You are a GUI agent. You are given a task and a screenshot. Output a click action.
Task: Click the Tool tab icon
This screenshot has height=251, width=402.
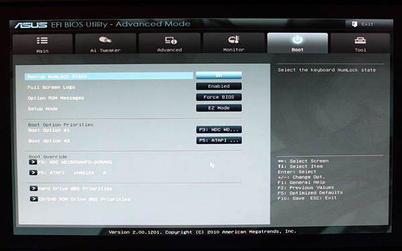(x=360, y=40)
